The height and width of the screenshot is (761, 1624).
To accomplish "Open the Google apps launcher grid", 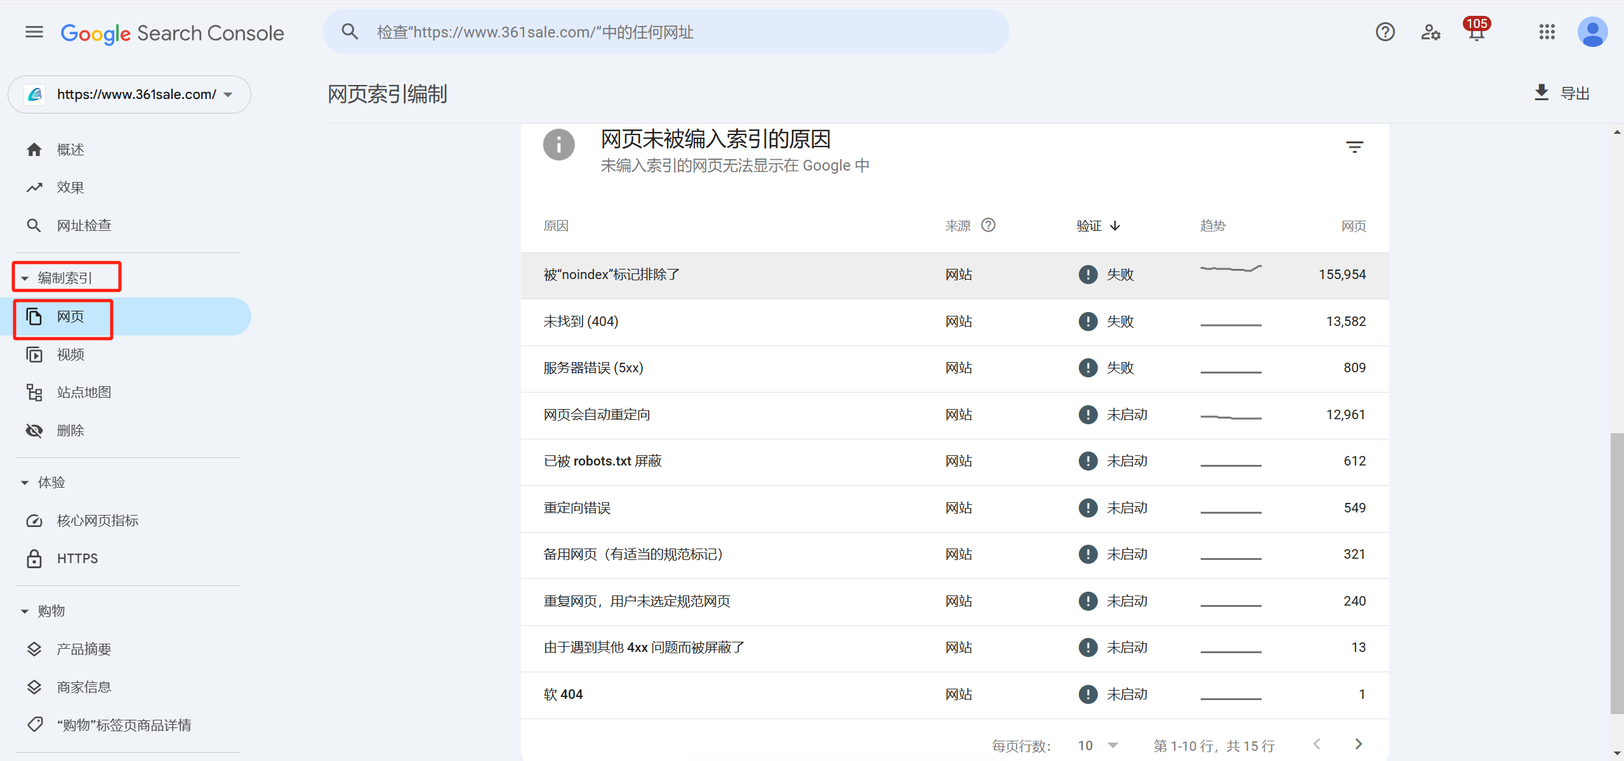I will point(1547,32).
